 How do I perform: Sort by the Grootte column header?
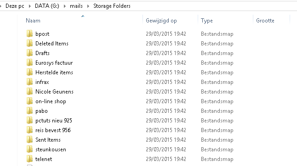pos(265,20)
